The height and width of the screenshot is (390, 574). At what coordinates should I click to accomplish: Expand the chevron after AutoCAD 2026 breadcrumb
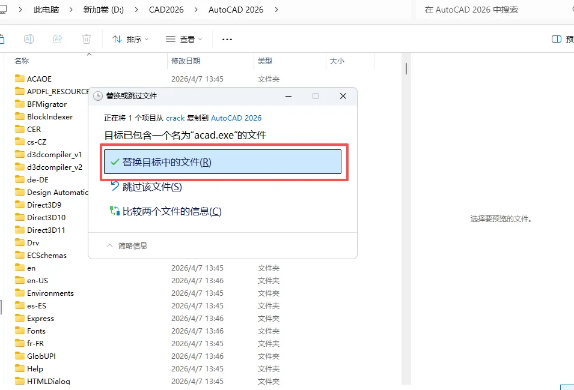click(276, 10)
